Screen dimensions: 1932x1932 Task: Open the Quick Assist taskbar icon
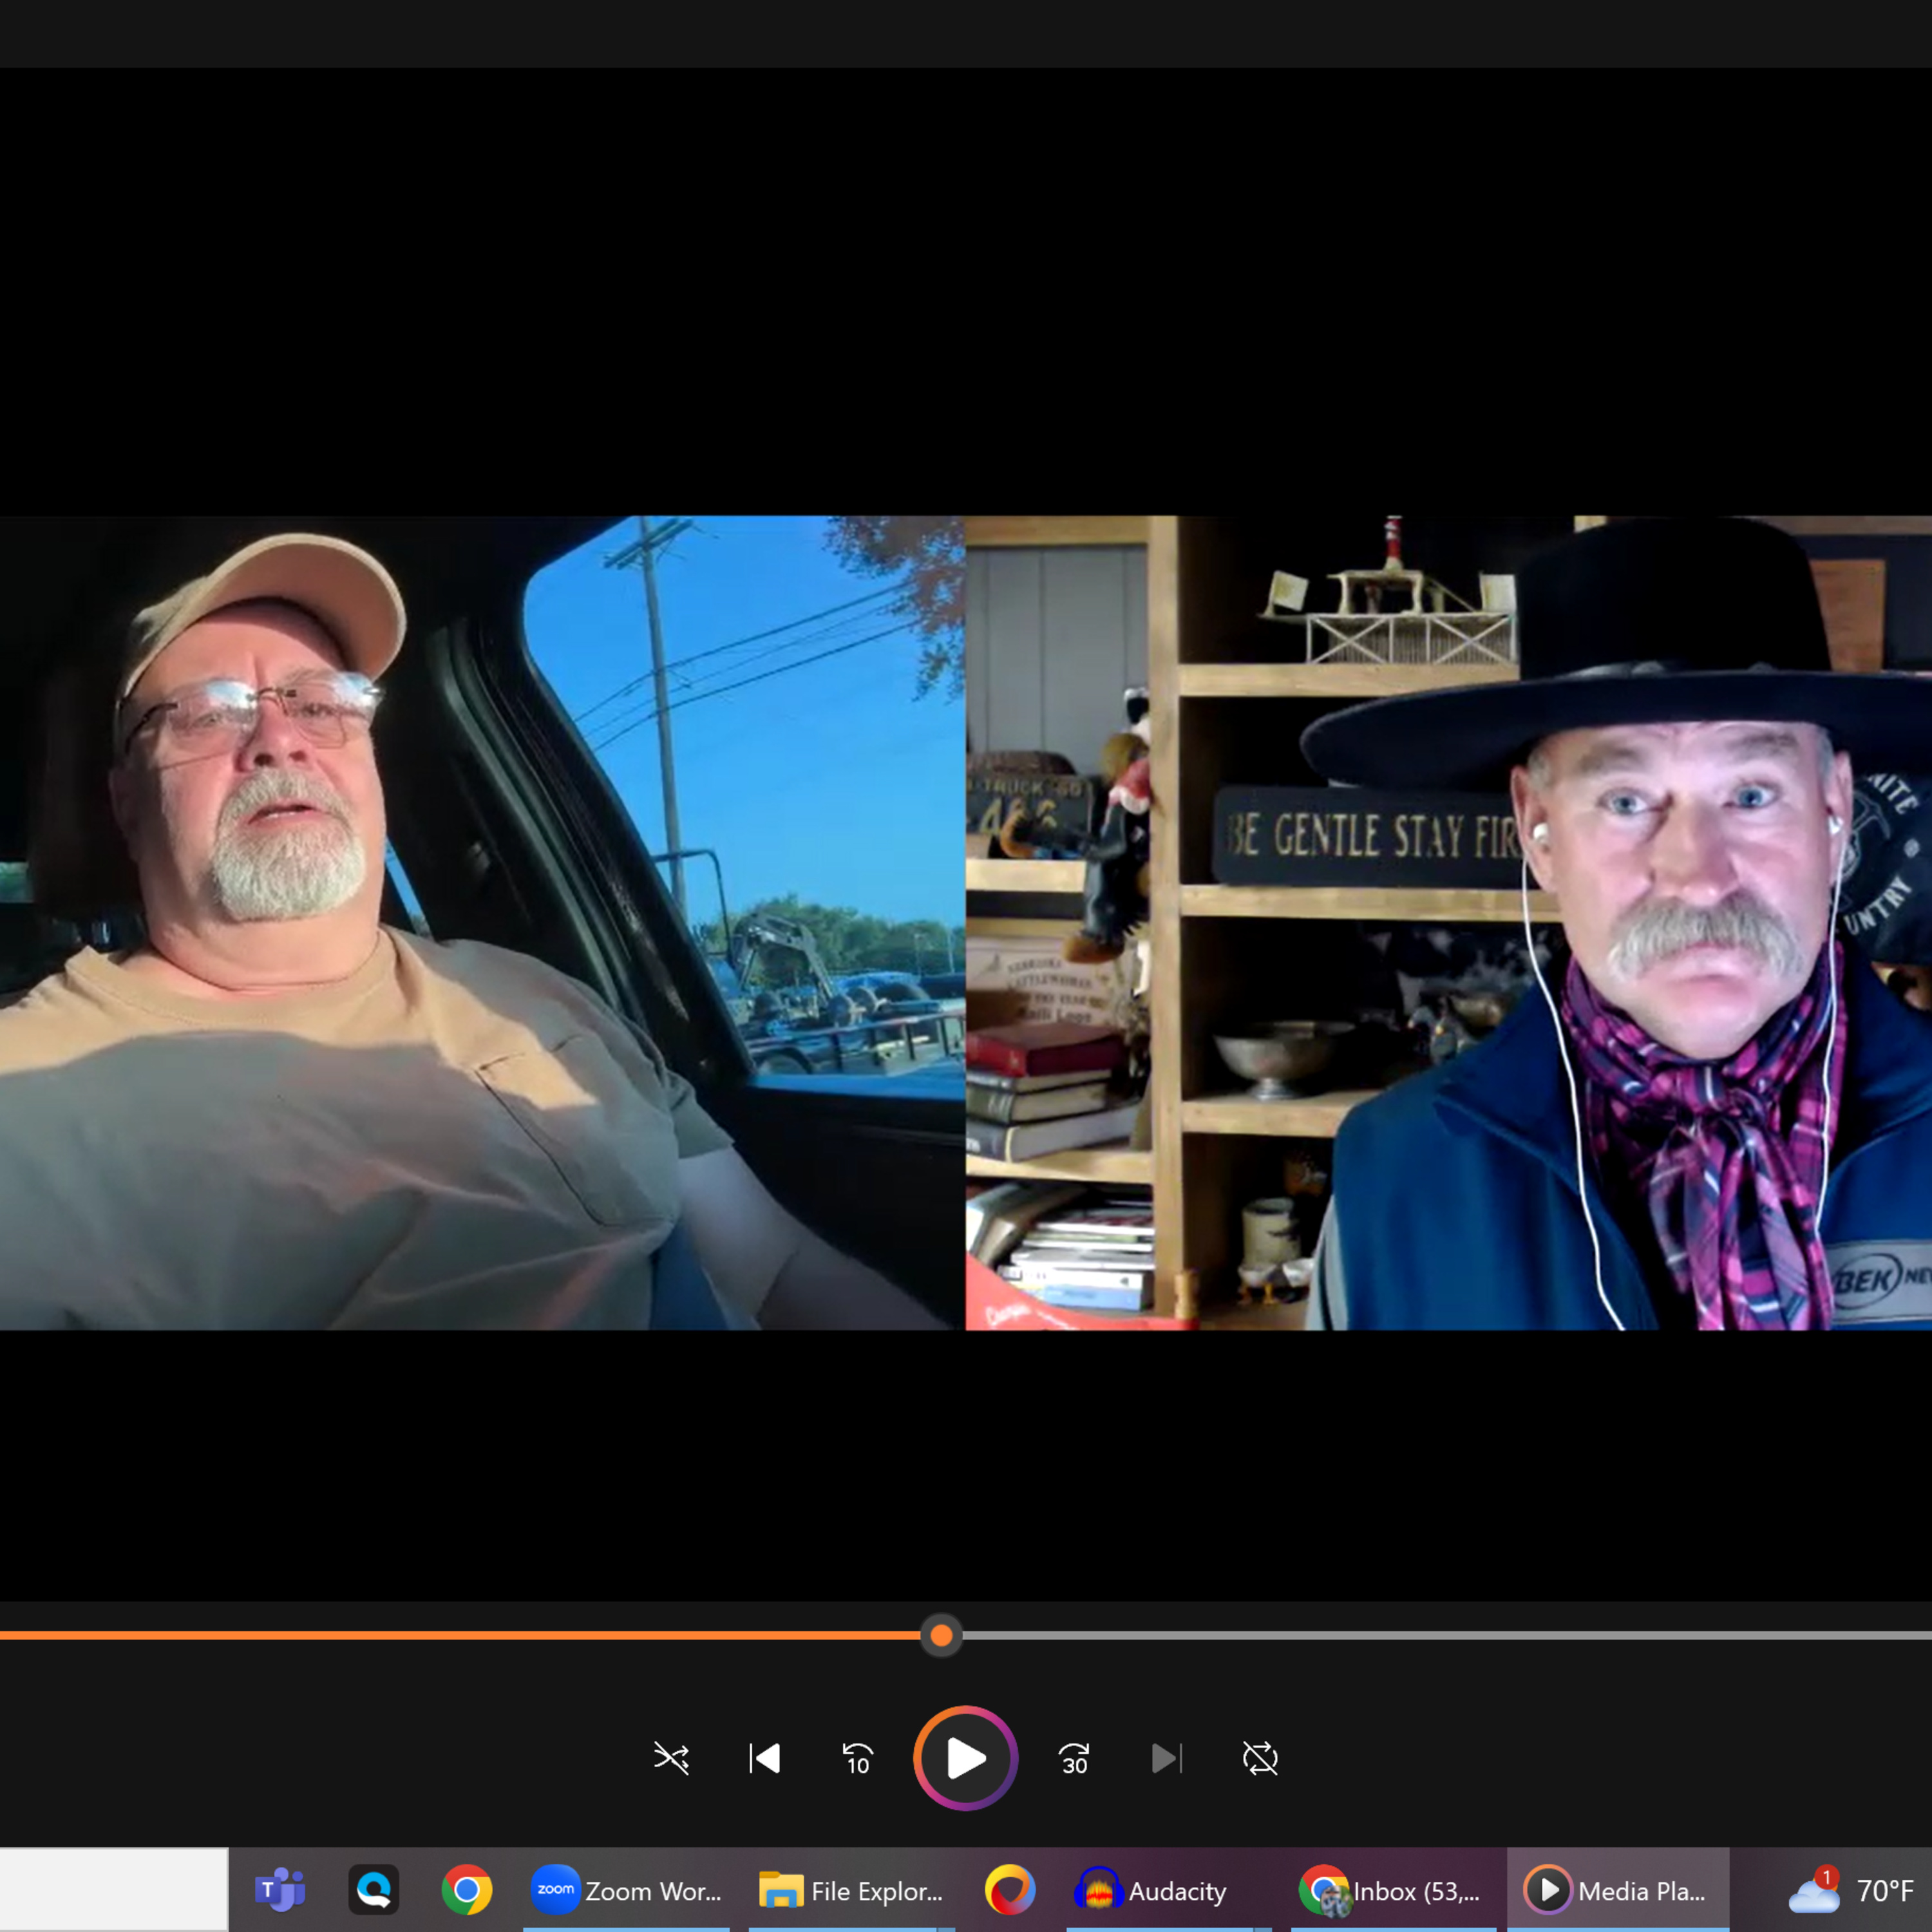point(373,1890)
